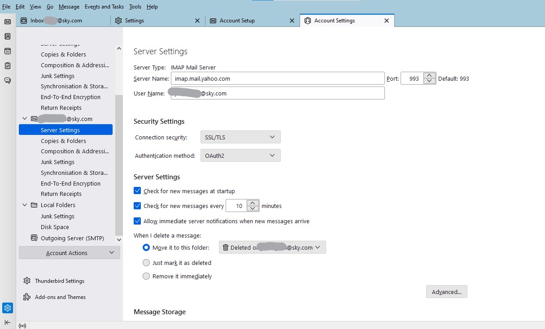The height and width of the screenshot is (329, 545).
Task: Collapse the spaces toolbar arrow icon
Action: tap(8, 322)
